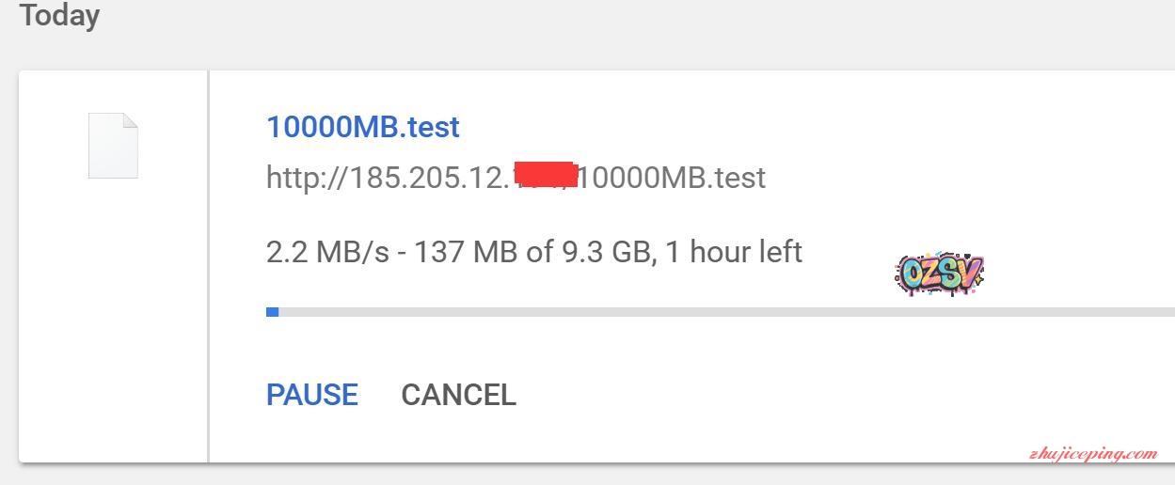Image resolution: width=1175 pixels, height=485 pixels.
Task: Click the 1 hour left estimate
Action: tap(734, 252)
